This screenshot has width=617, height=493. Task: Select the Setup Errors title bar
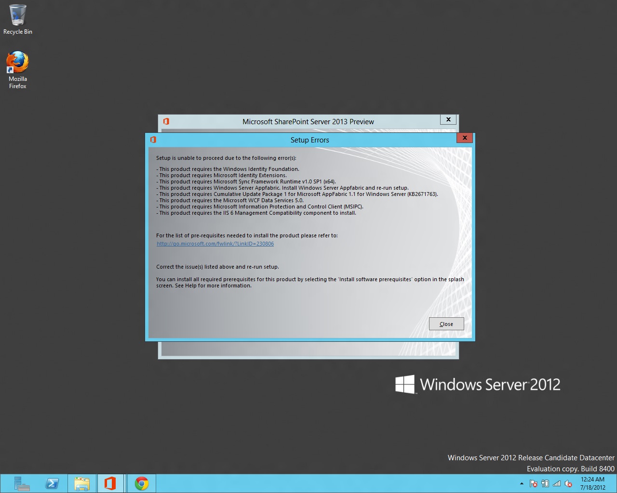(x=309, y=140)
